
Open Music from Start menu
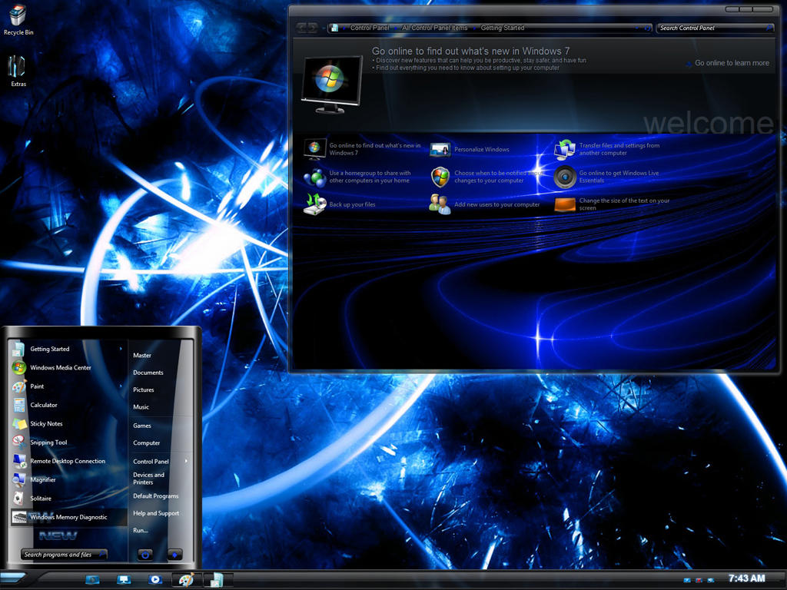(x=141, y=407)
